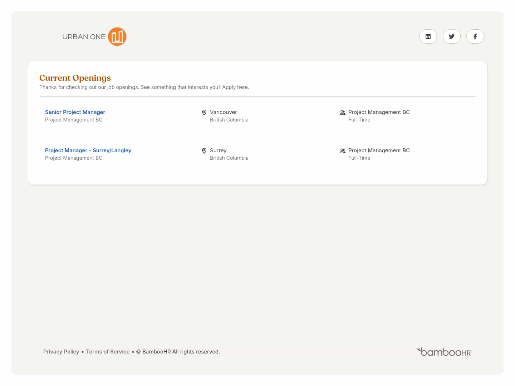Click the Facebook icon button
Screen dimensions: 515x386
475,36
